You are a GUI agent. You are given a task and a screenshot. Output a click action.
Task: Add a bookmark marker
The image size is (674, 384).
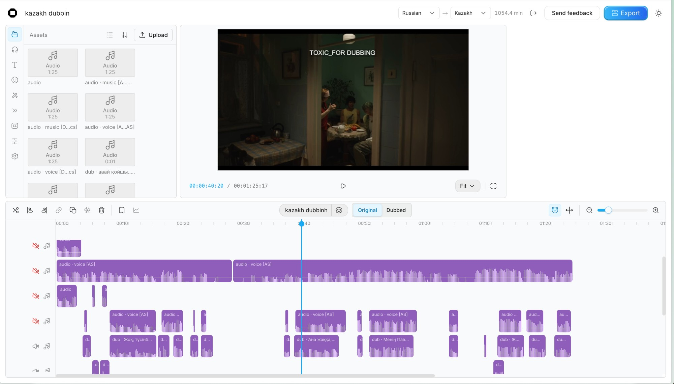click(122, 210)
